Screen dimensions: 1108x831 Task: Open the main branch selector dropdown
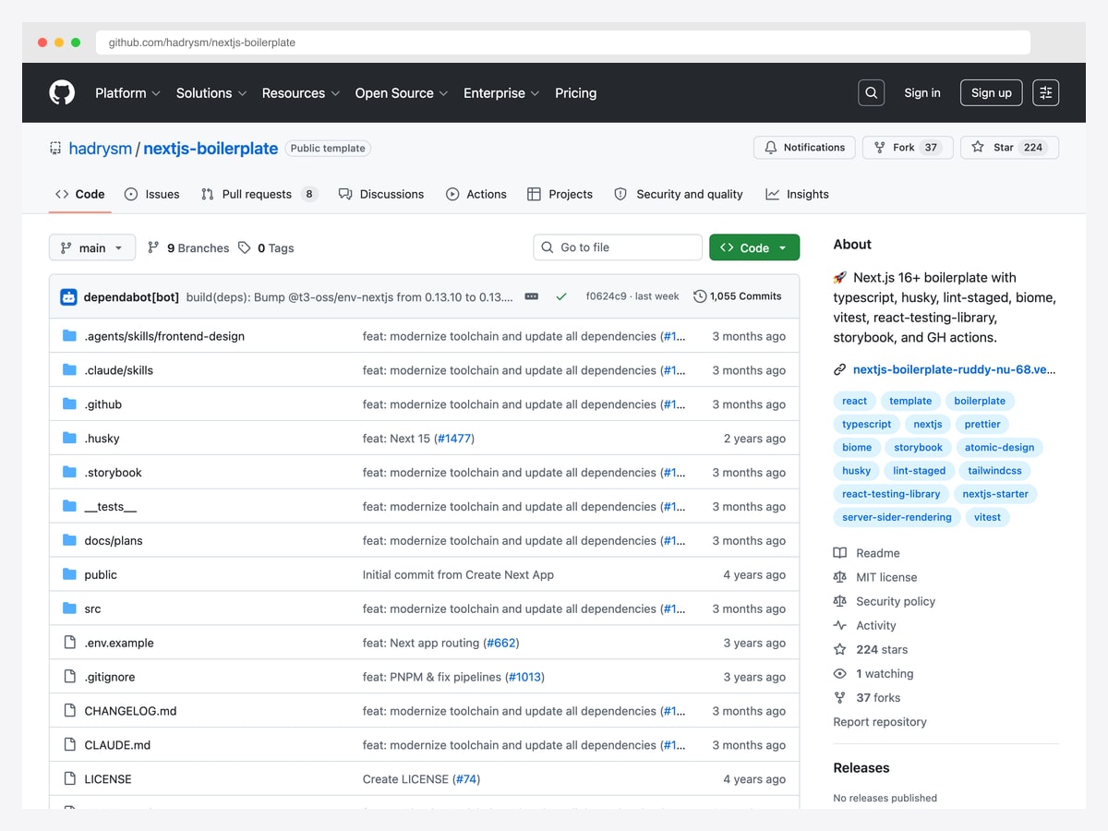click(x=92, y=247)
